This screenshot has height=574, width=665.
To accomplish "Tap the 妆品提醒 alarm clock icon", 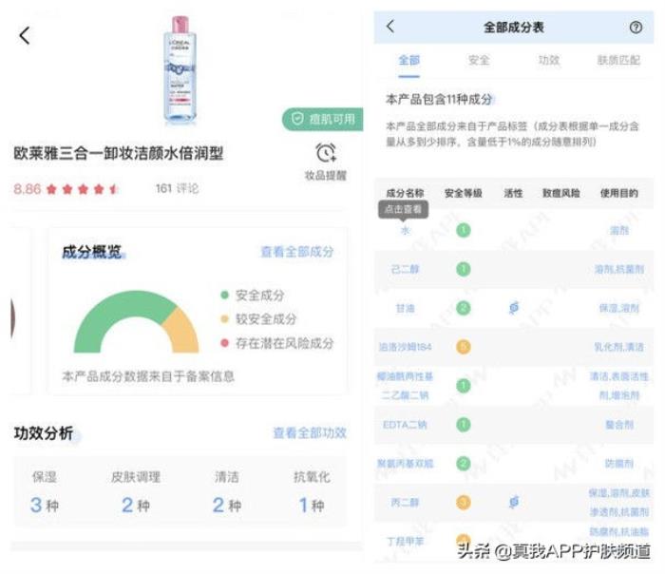I will 326,153.
